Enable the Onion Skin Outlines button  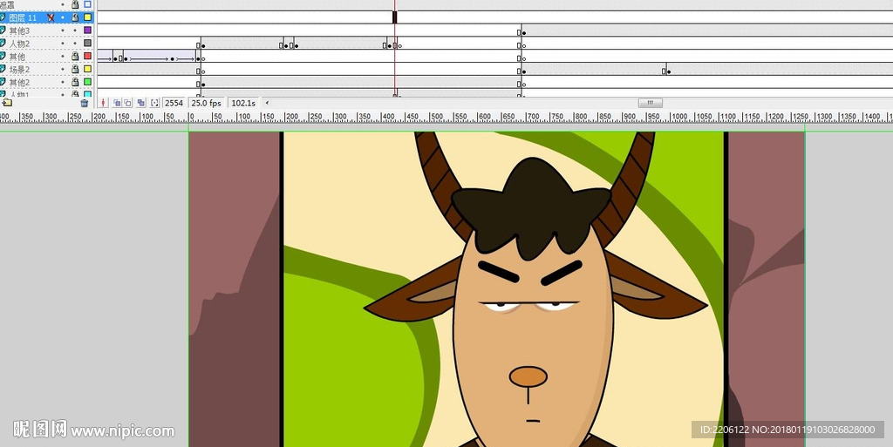pyautogui.click(x=127, y=103)
